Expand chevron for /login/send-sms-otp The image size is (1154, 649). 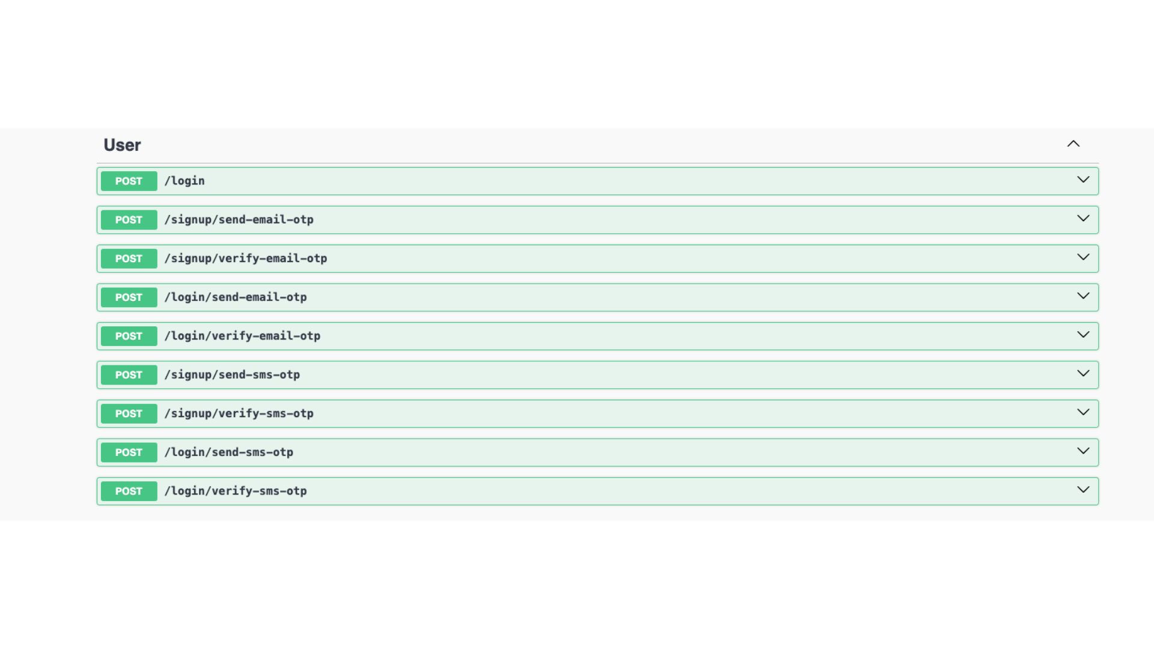1083,451
